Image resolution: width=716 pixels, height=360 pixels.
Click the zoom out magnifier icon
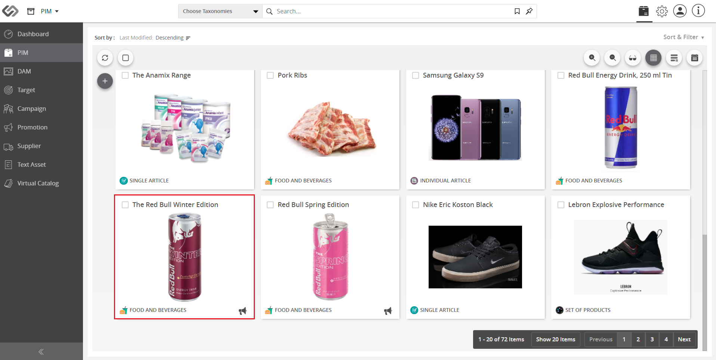click(x=612, y=58)
